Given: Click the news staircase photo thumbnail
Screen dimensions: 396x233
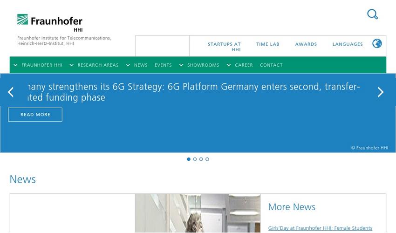Looking at the screenshot, I should 198,213.
